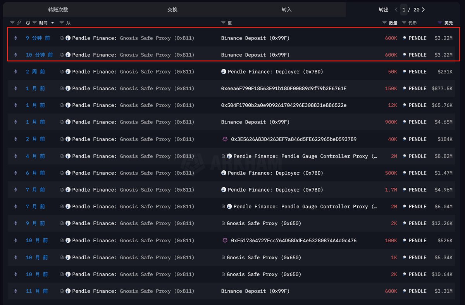Open the 9 分钟 前 transaction link

click(38, 38)
